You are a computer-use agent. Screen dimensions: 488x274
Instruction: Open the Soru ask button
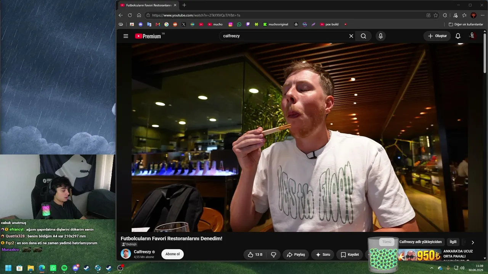click(x=323, y=255)
